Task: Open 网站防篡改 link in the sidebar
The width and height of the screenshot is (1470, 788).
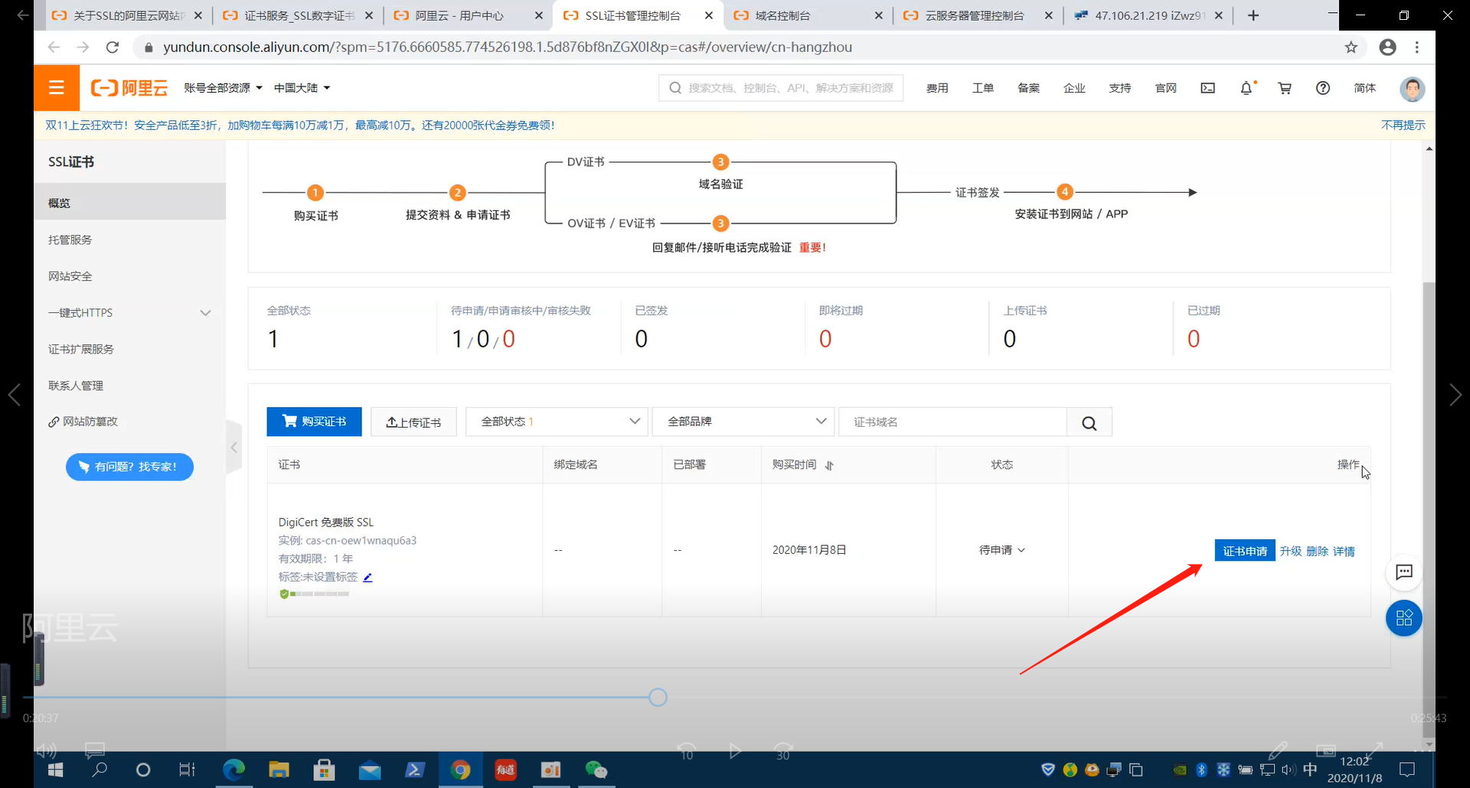Action: pos(83,422)
